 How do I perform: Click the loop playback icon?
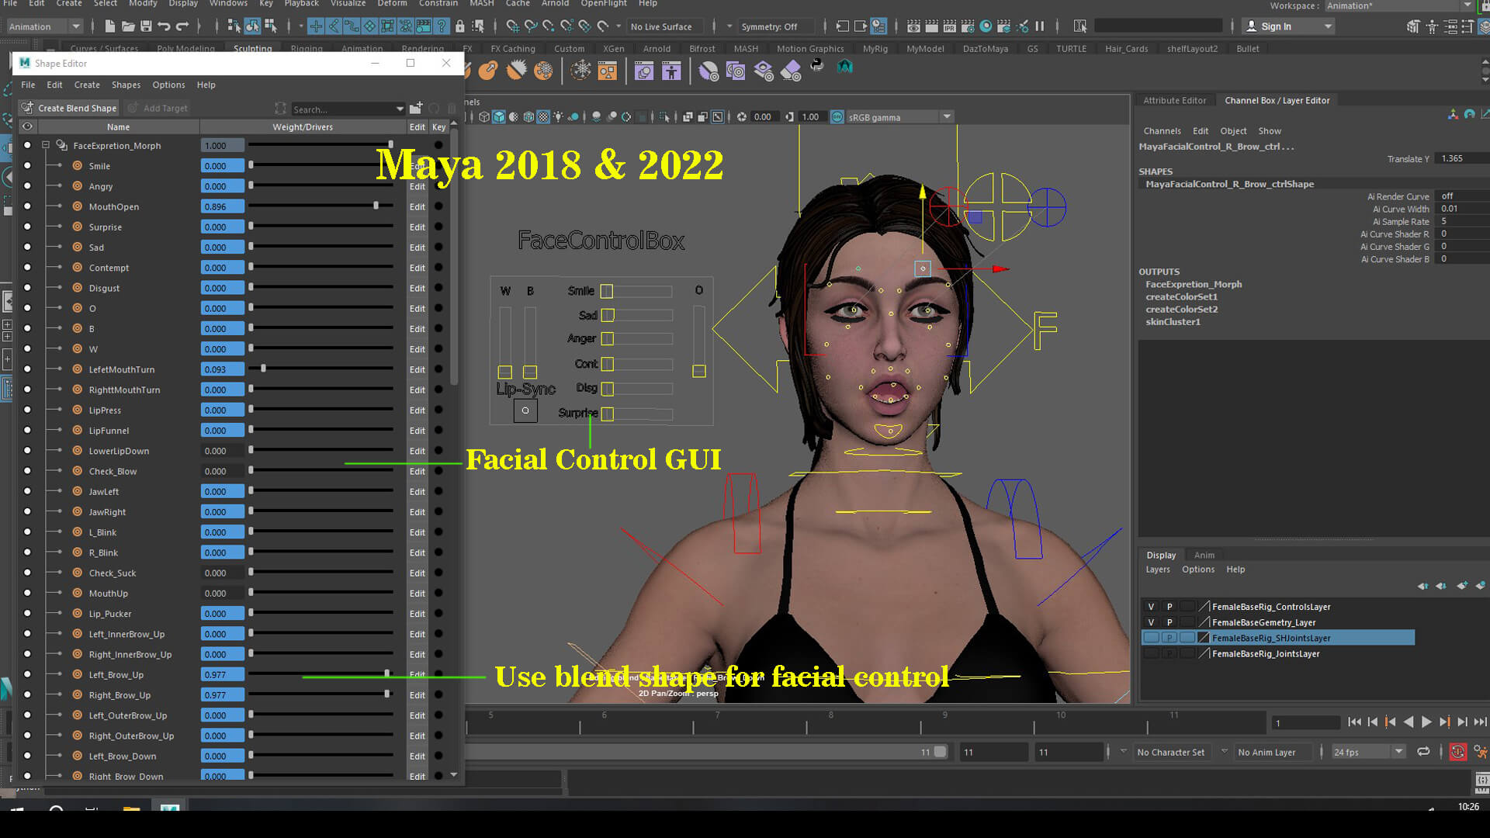1423,752
